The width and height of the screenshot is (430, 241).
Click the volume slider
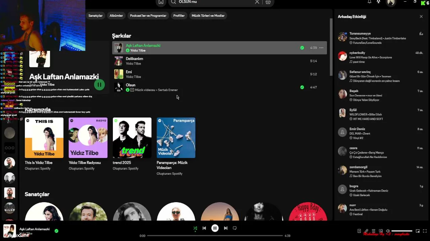pyautogui.click(x=402, y=231)
